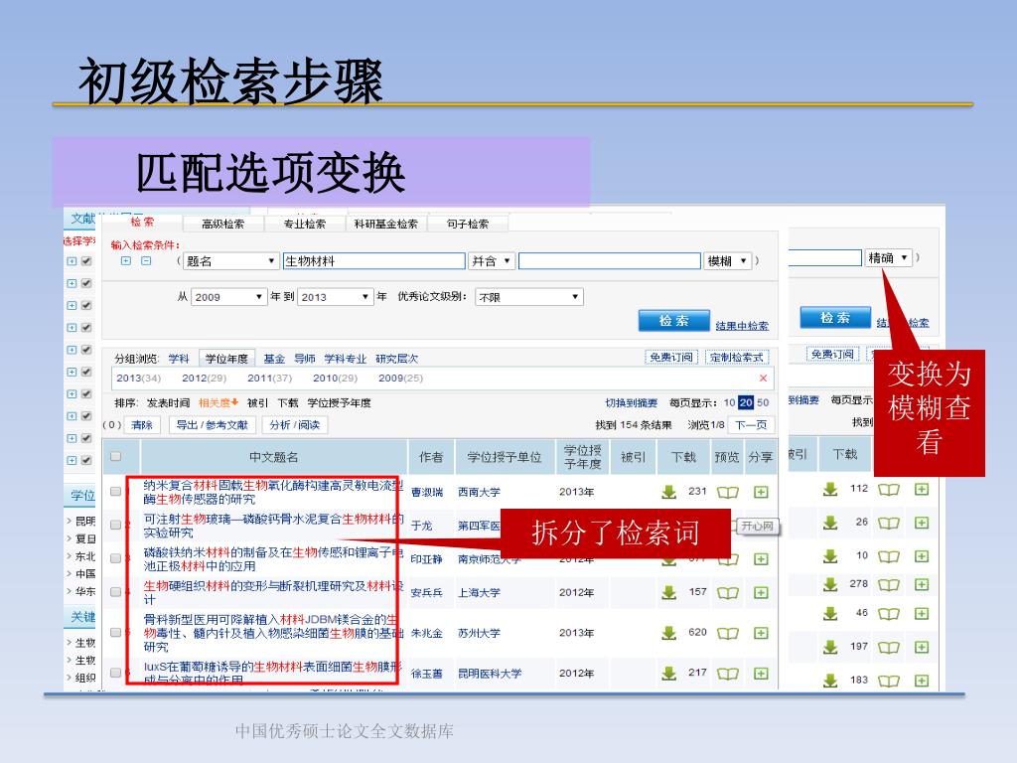
Task: Open the 题名 search field dropdown
Action: [230, 261]
